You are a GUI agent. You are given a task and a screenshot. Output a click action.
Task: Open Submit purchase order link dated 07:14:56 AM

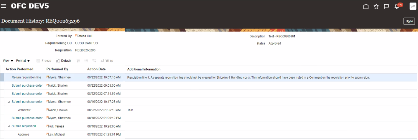[x=27, y=94]
